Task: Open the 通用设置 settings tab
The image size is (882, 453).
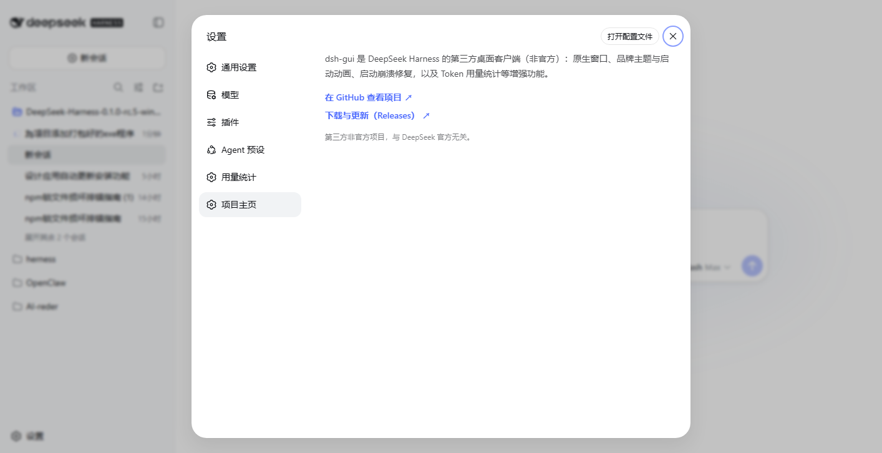Action: (x=250, y=67)
